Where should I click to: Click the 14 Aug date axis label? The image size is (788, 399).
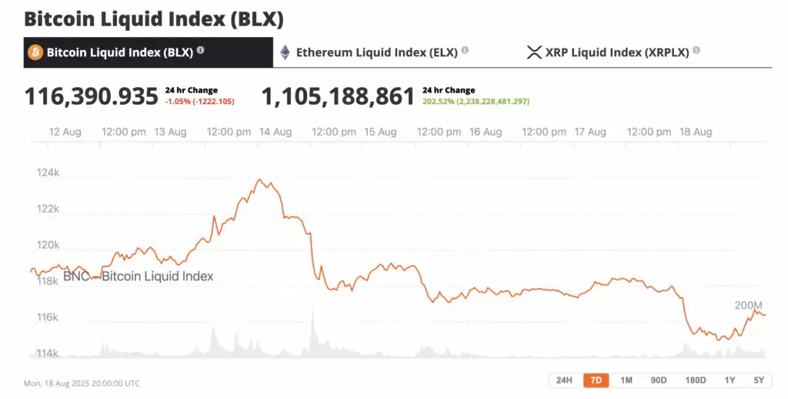tap(275, 132)
